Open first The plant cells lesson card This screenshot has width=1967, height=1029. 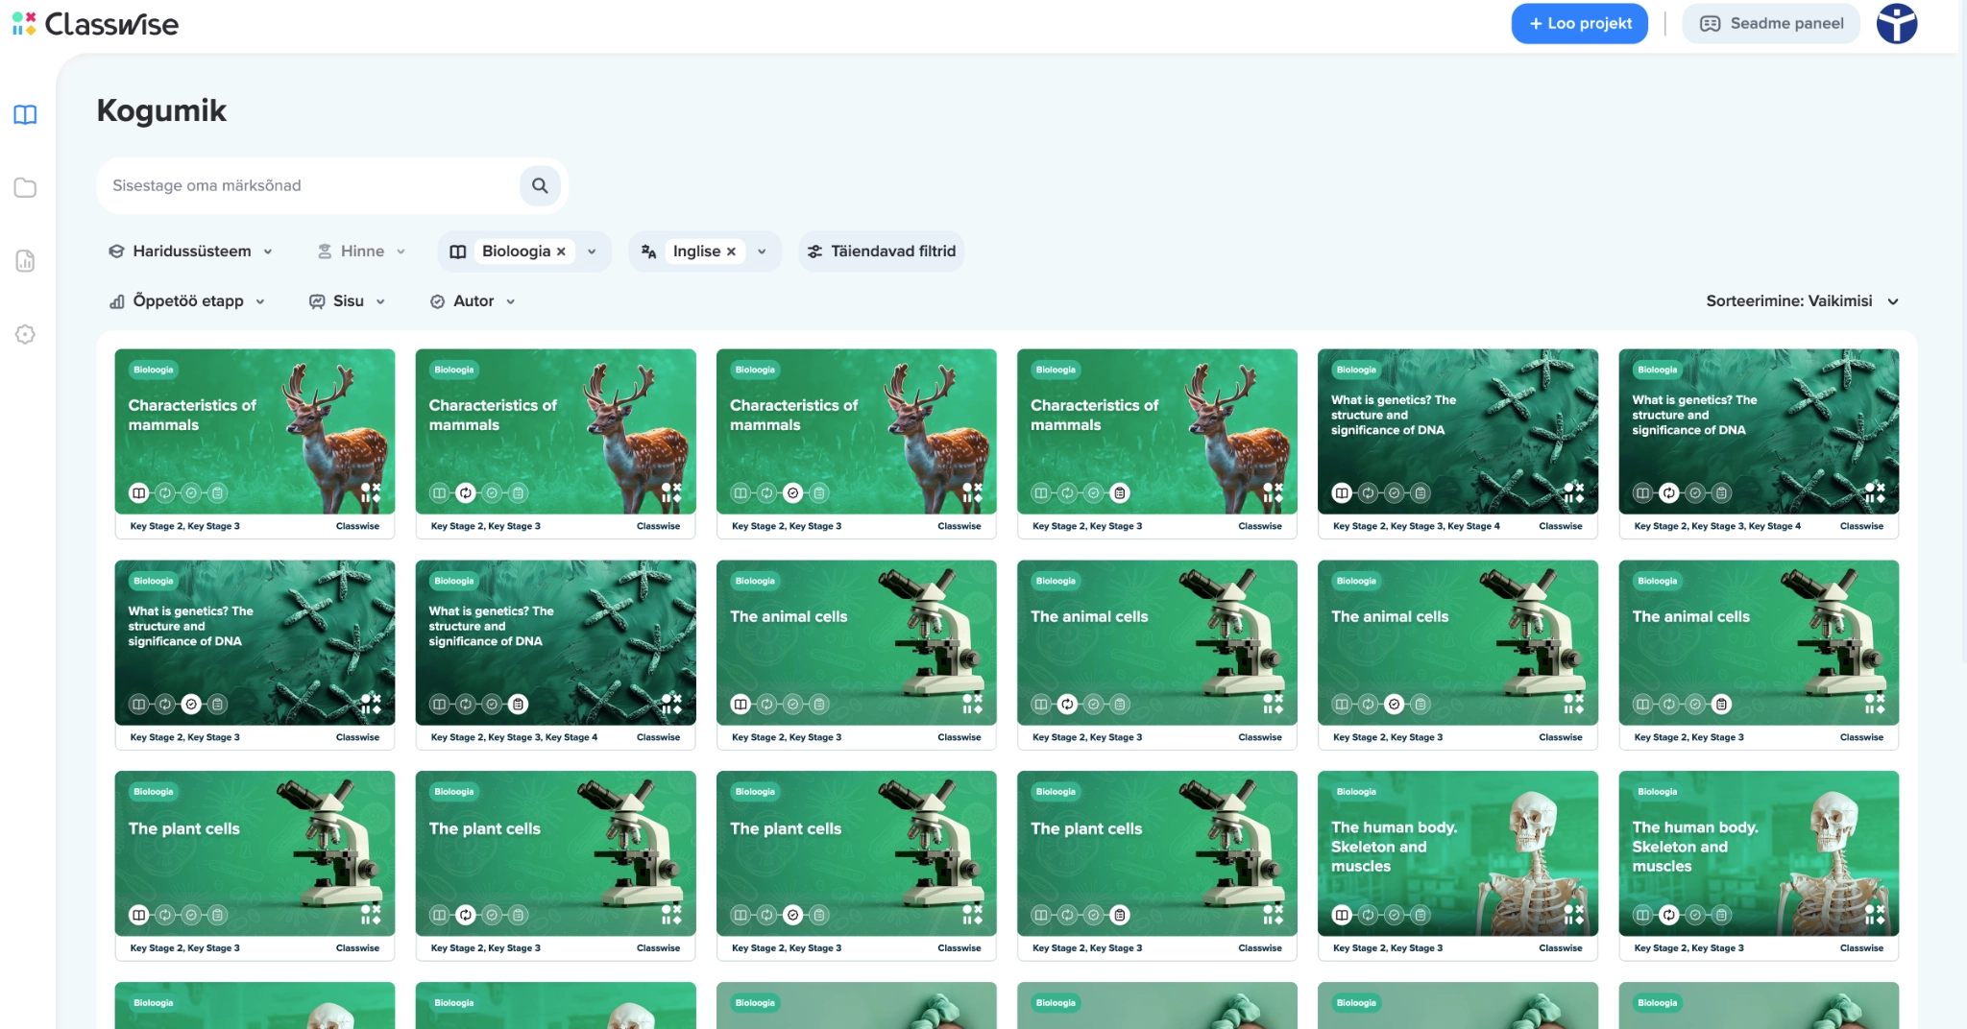[x=255, y=852]
